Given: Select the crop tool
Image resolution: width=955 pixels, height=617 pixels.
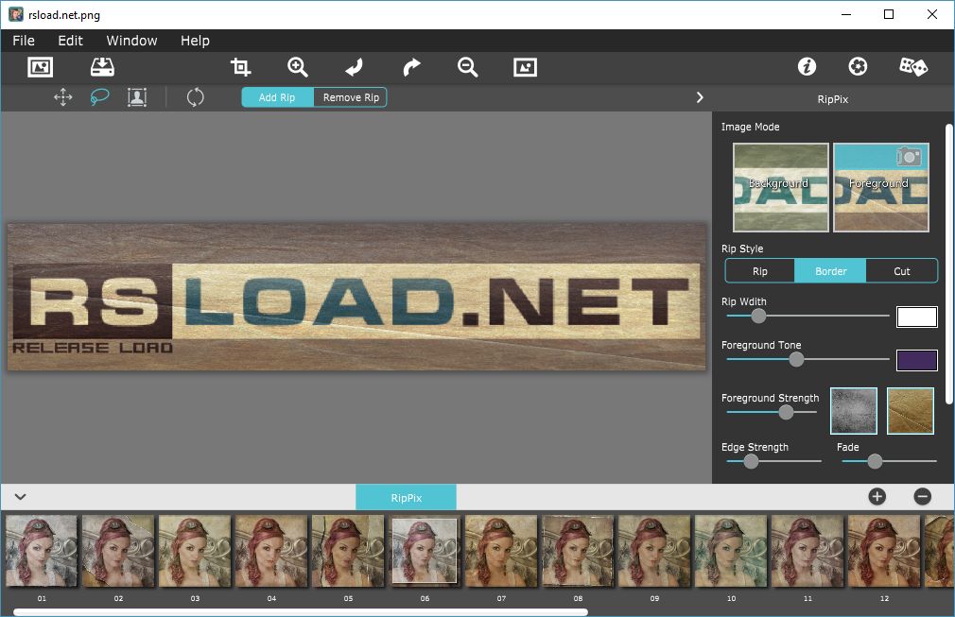Looking at the screenshot, I should pos(241,67).
